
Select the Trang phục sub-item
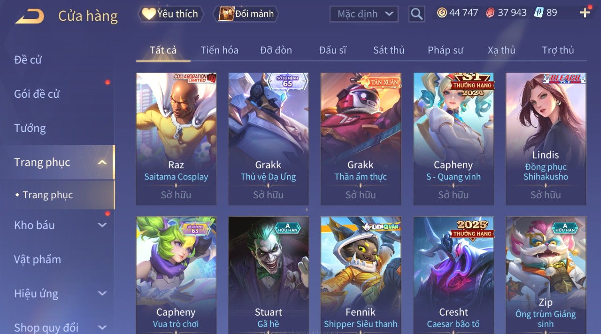pos(47,195)
